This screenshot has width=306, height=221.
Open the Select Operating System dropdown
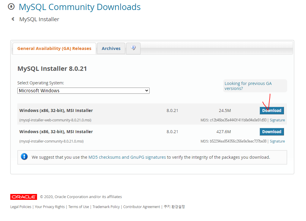(83, 91)
